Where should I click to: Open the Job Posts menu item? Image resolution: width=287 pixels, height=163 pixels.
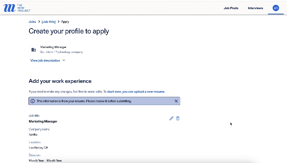point(231,8)
